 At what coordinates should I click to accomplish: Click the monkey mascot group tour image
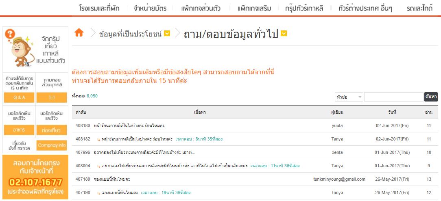(35, 49)
